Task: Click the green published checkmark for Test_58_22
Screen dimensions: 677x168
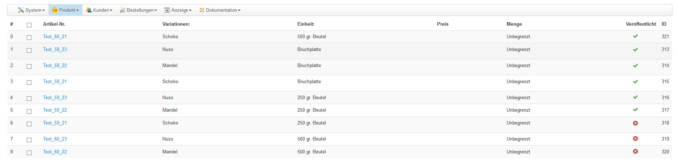Action: (x=635, y=66)
